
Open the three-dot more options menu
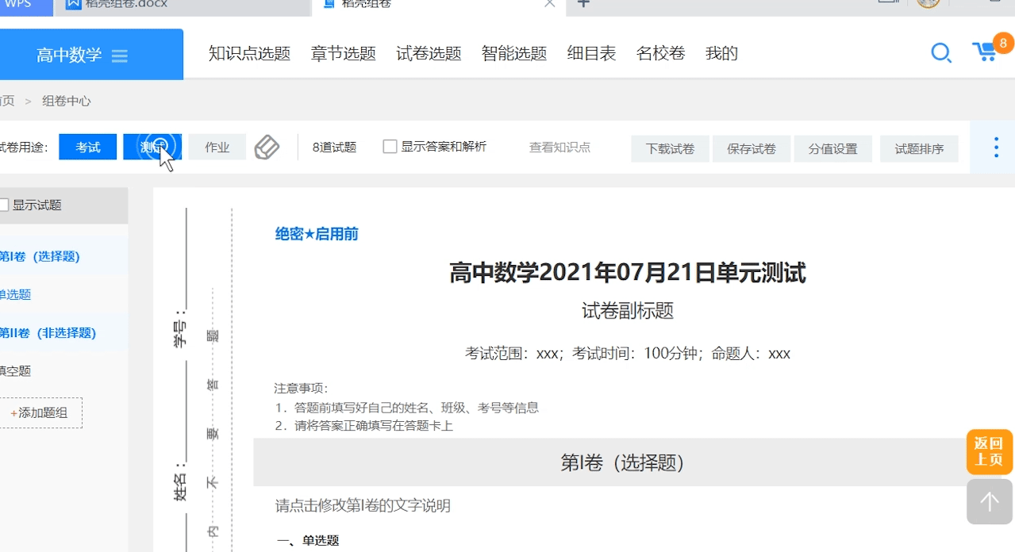(997, 148)
